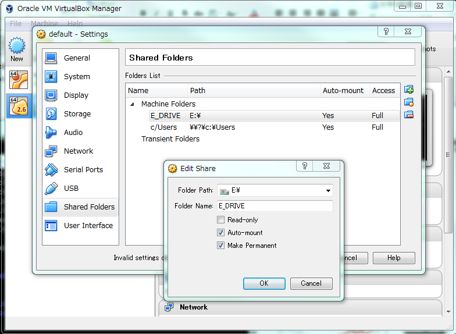This screenshot has height=334, width=456.
Task: Click Cancel in Edit Share dialog
Action: click(x=311, y=283)
